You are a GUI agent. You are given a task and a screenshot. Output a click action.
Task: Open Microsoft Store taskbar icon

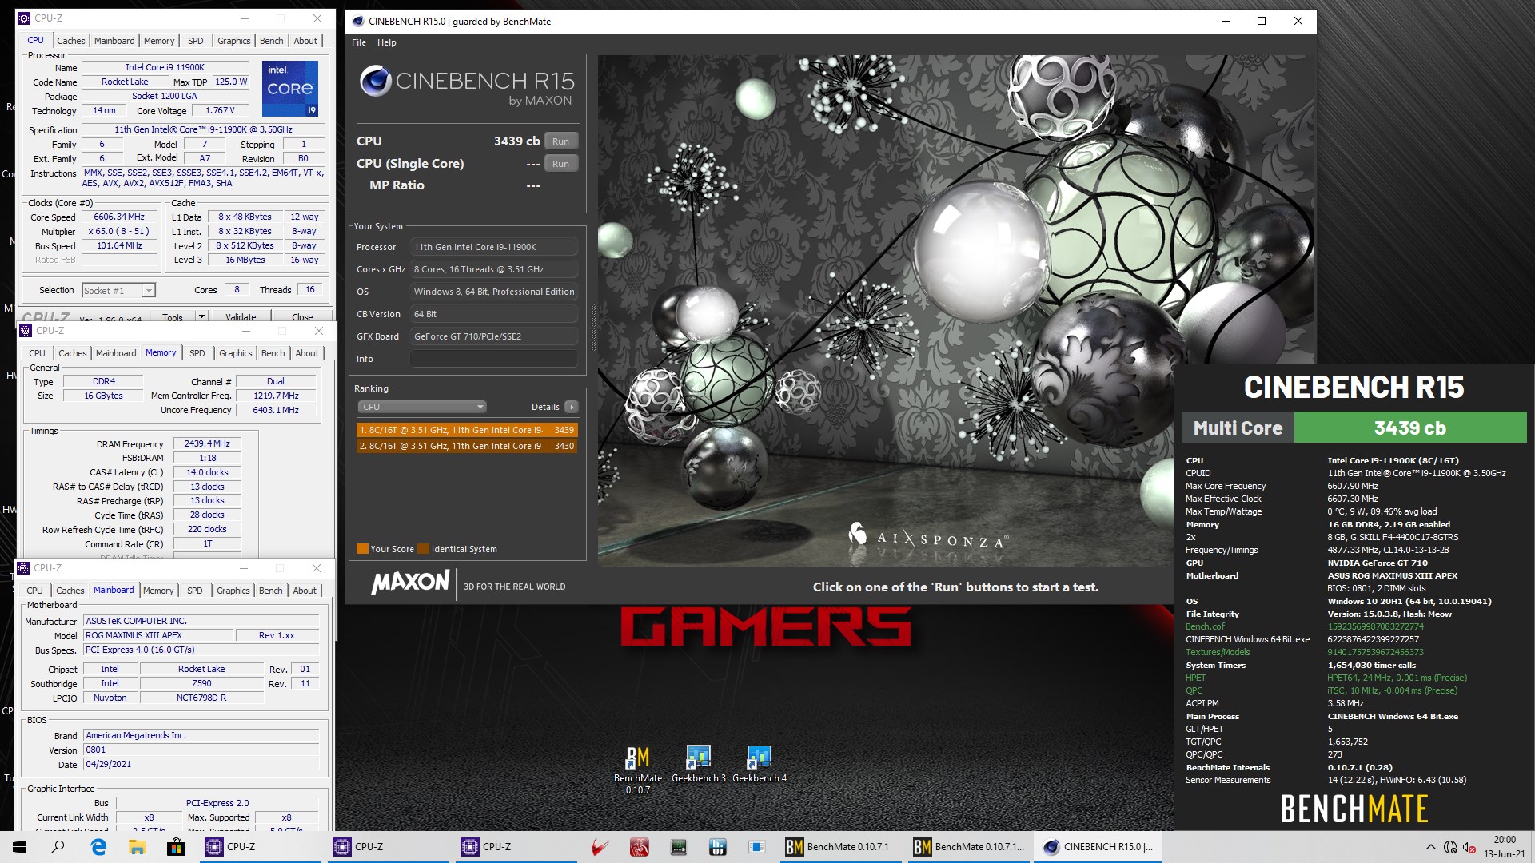[176, 847]
